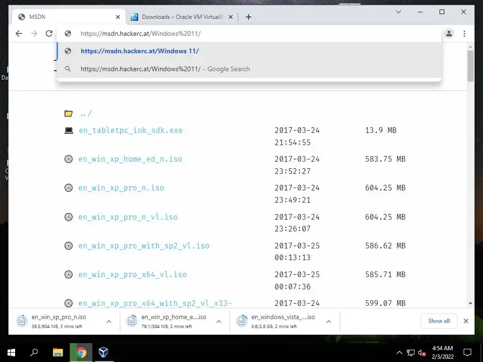Image resolution: width=483 pixels, height=362 pixels.
Task: Click the en_win_xp_pro_n.iso download item
Action: click(58, 321)
